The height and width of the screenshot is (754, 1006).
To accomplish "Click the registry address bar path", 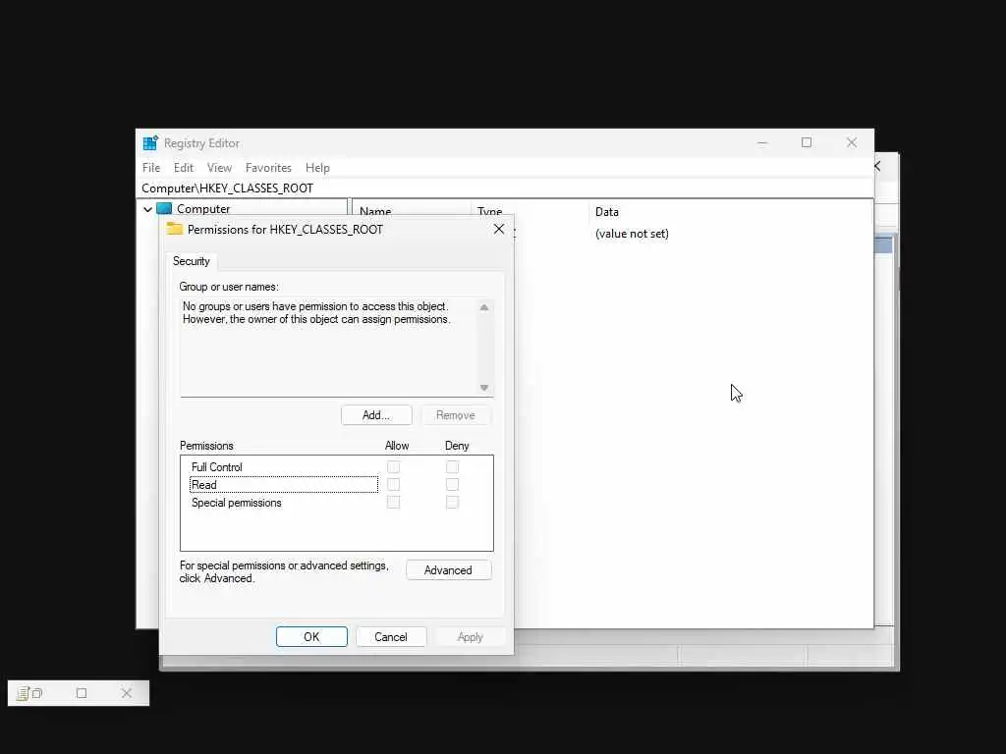I will click(227, 188).
